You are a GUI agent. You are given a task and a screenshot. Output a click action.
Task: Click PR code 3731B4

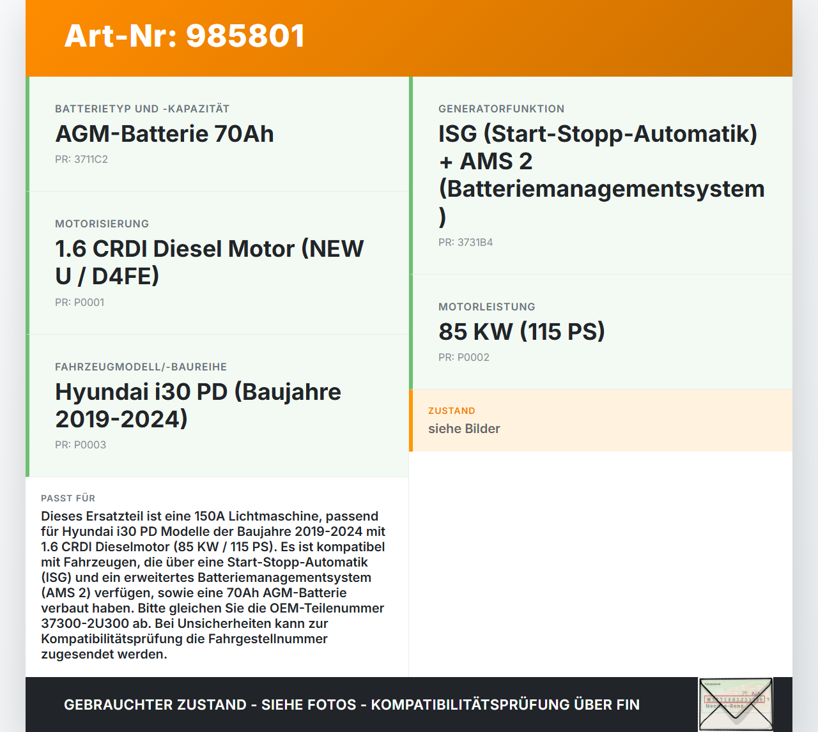point(465,243)
